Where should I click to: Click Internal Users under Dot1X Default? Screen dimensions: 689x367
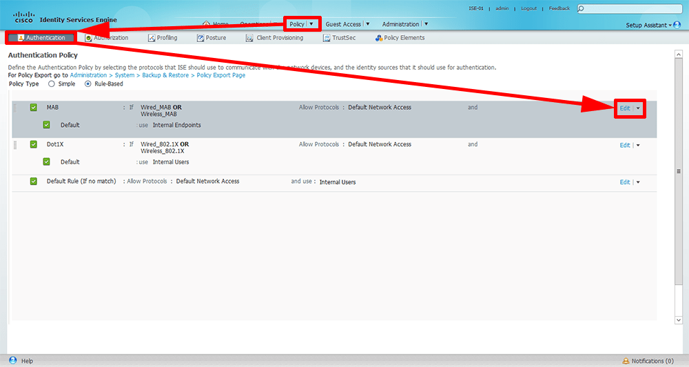tap(171, 162)
